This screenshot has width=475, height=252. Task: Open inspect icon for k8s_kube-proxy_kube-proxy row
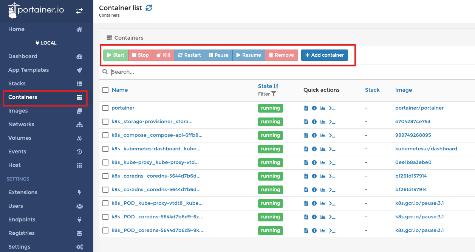(314, 162)
